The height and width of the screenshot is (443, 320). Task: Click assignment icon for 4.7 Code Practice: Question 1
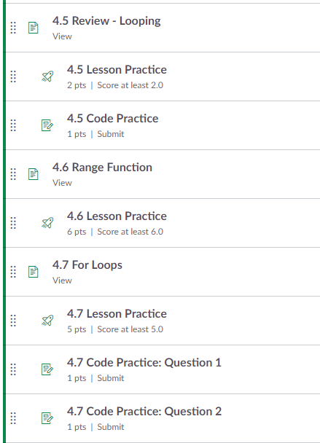(x=47, y=369)
